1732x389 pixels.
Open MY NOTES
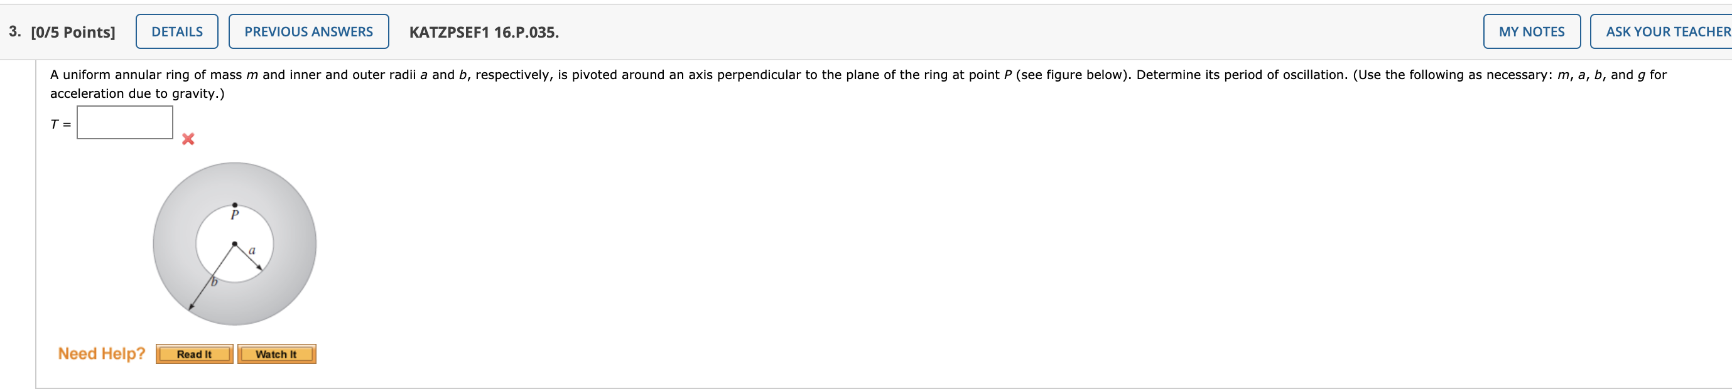pos(1532,31)
